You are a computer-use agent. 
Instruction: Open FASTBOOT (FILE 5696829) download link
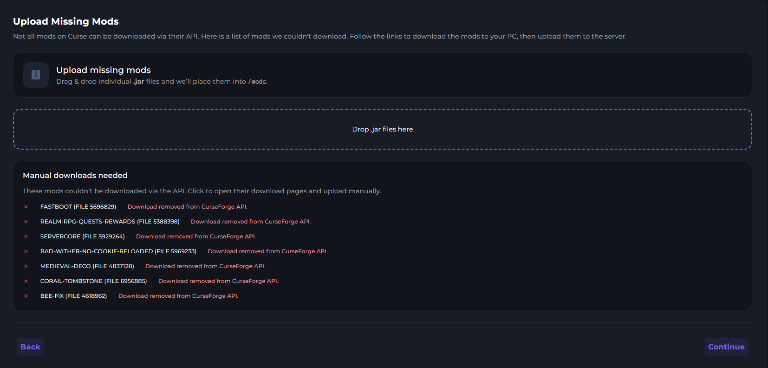pos(78,207)
